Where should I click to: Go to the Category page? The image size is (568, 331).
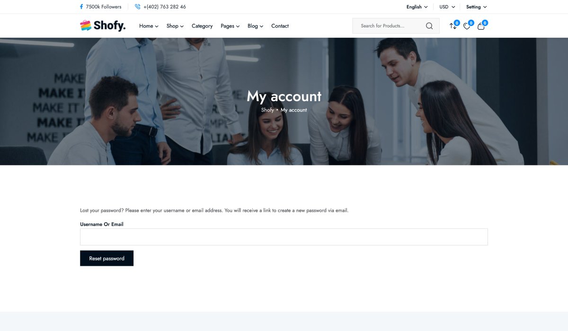[202, 26]
